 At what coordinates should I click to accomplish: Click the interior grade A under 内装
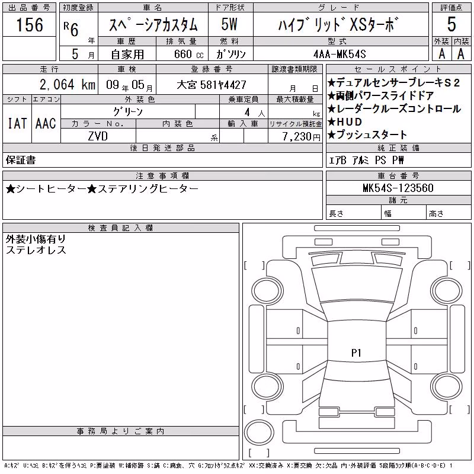(461, 54)
